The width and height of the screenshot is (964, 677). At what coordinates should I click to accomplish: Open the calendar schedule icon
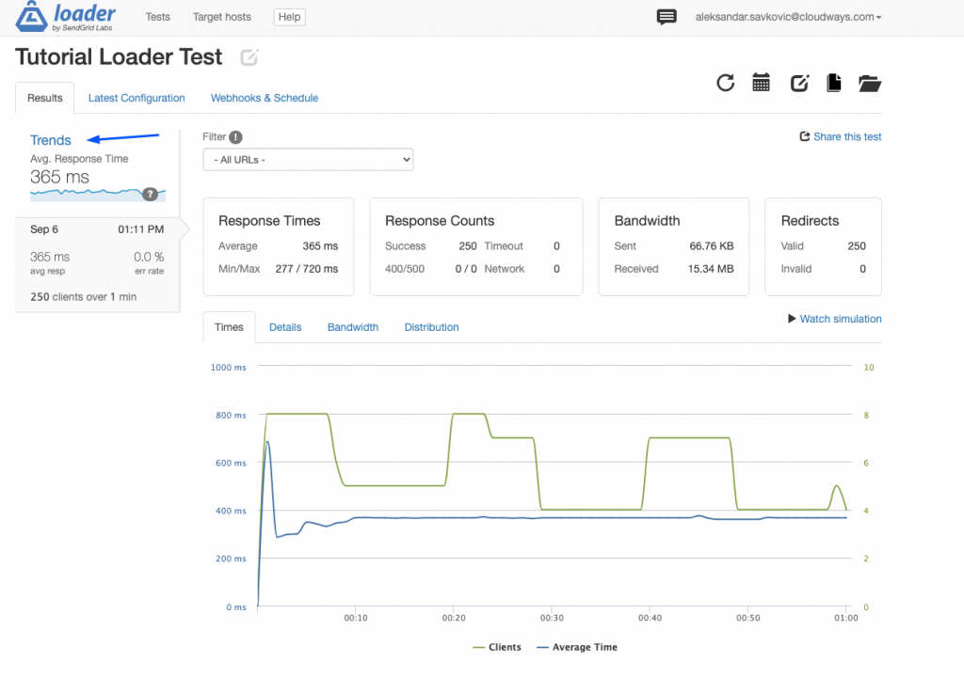point(762,83)
